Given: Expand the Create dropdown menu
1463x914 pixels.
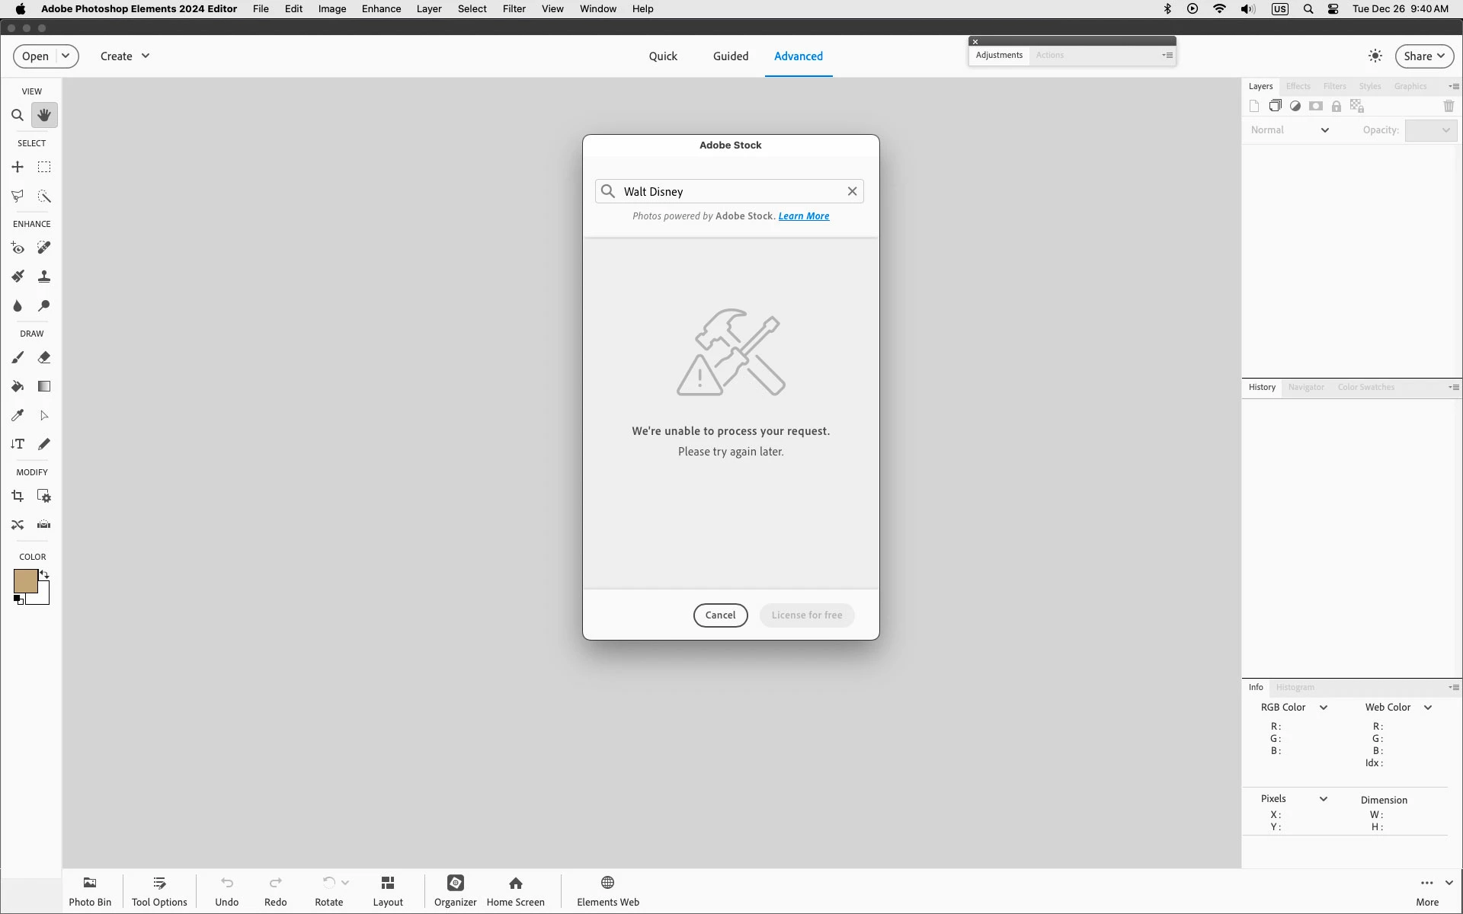Looking at the screenshot, I should coord(125,56).
